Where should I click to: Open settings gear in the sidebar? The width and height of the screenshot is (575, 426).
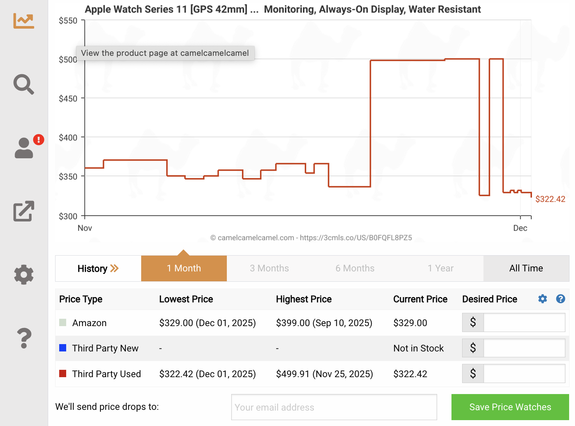24,274
